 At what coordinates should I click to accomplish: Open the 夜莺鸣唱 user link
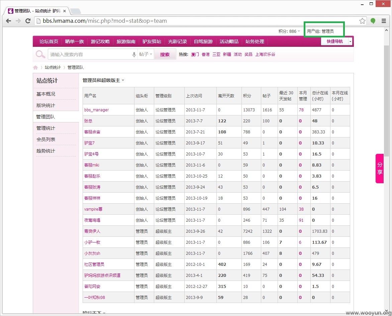tap(92, 220)
